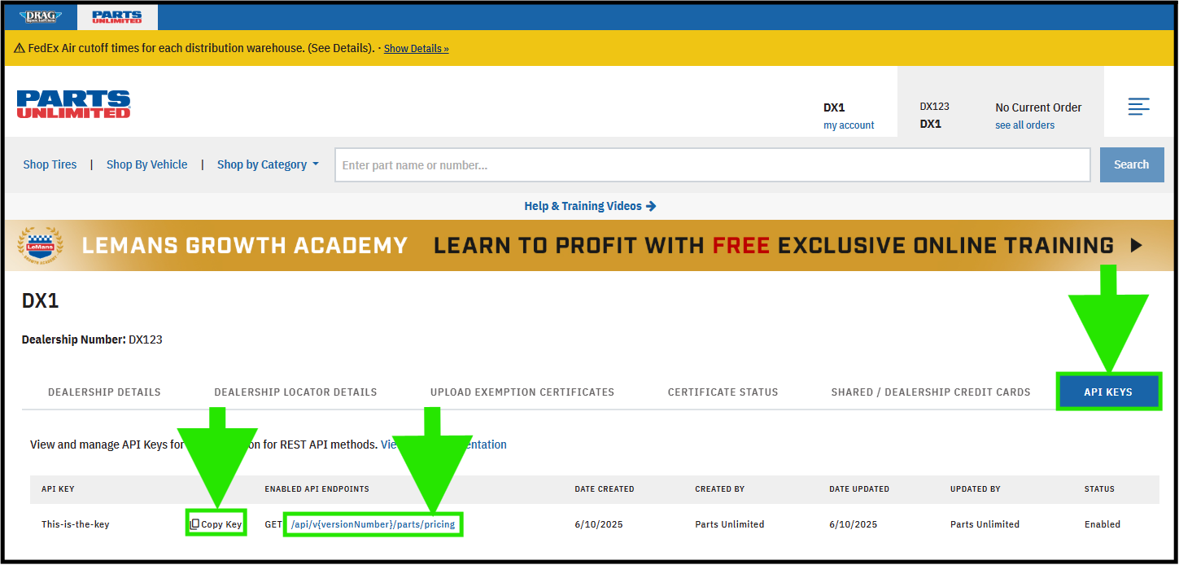Go to Shop Tires
This screenshot has height=565, width=1179.
[x=50, y=164]
